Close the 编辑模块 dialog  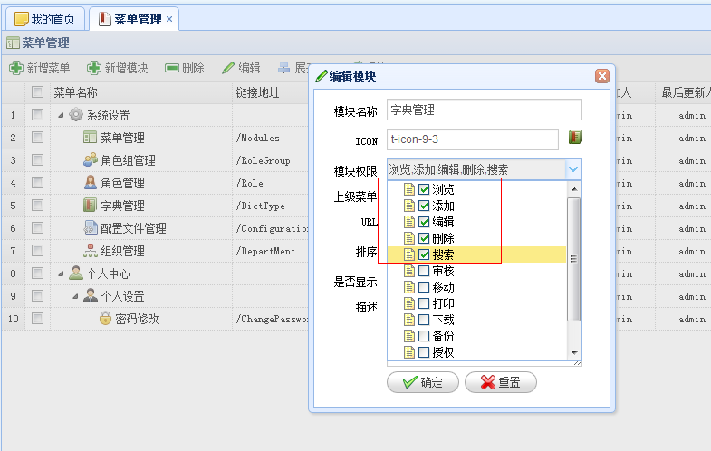click(x=601, y=76)
